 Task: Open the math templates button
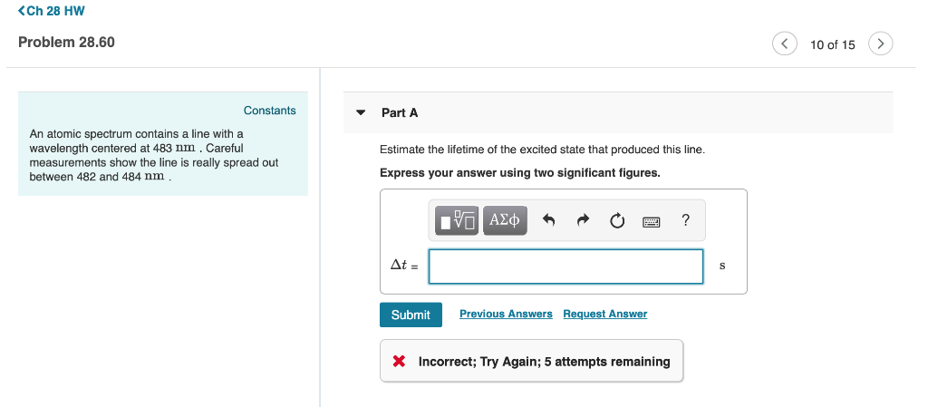pos(457,220)
